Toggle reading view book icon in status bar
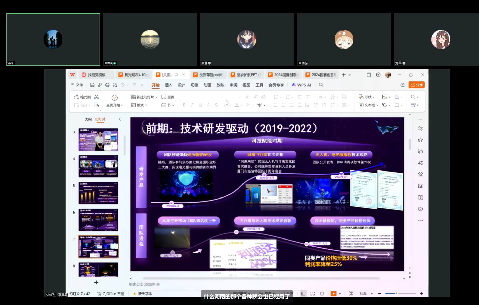 [322, 294]
